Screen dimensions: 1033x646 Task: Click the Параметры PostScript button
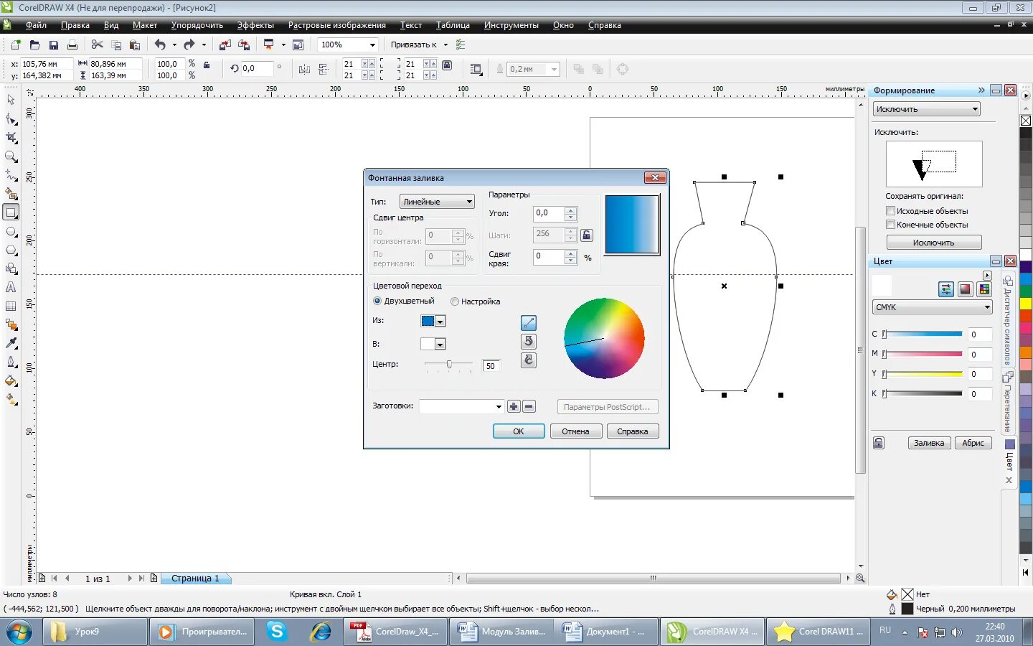[x=607, y=406]
